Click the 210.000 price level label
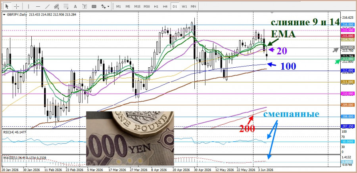Image resolution: width=357 pixels, height=173 pixels. point(347,94)
